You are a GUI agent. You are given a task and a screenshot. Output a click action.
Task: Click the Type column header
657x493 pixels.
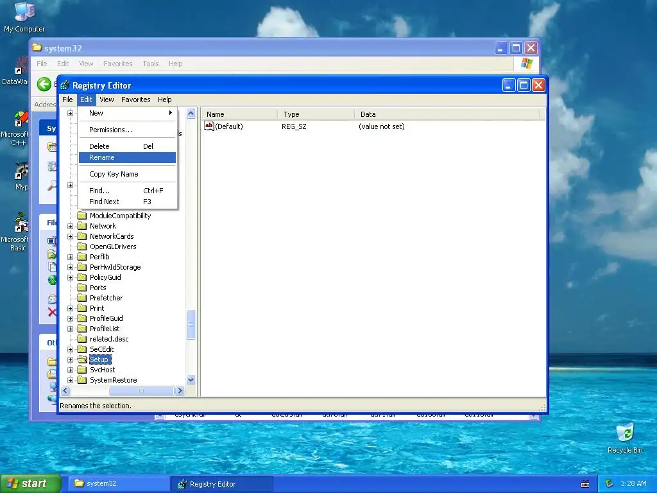click(316, 114)
